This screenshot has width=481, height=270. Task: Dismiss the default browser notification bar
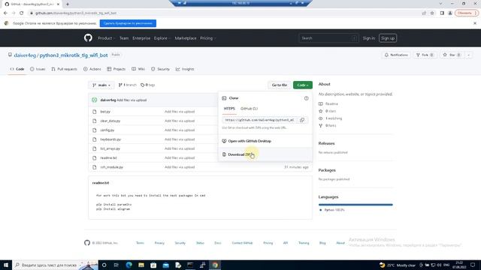[x=475, y=23]
